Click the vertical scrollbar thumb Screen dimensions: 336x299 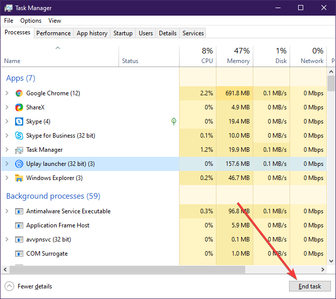331,84
